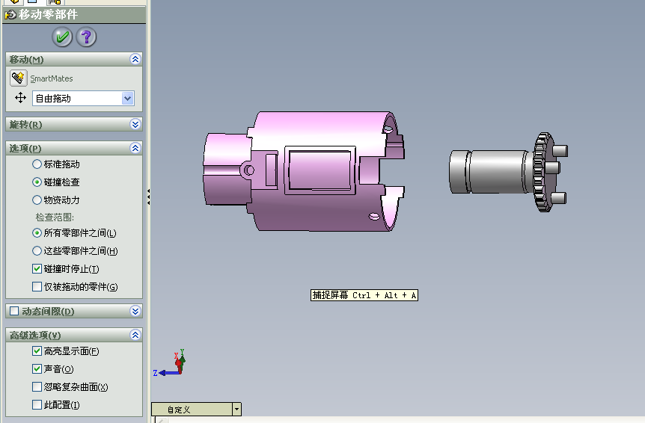Click the free drag move arrows icon

tap(20, 98)
